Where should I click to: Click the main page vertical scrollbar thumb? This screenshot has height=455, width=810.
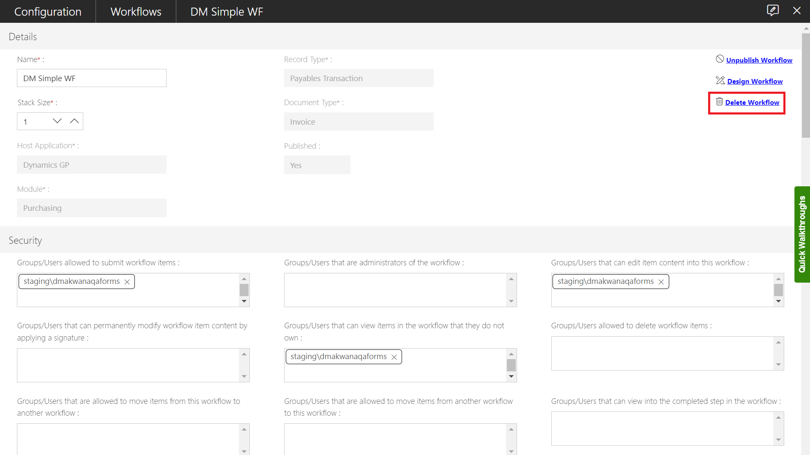[806, 85]
